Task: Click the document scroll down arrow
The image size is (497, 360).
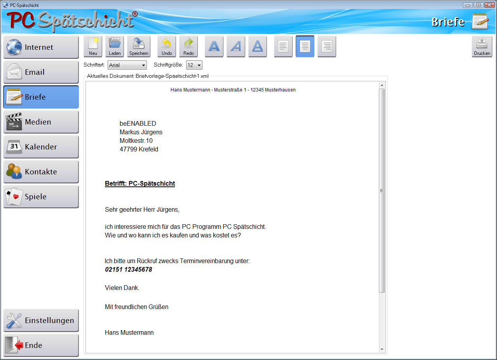Action: [x=382, y=349]
